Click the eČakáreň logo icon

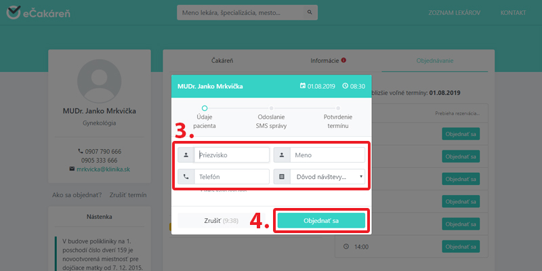[14, 13]
